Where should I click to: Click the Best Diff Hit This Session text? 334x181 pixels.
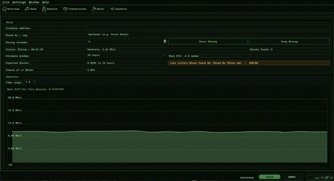click(x=35, y=89)
